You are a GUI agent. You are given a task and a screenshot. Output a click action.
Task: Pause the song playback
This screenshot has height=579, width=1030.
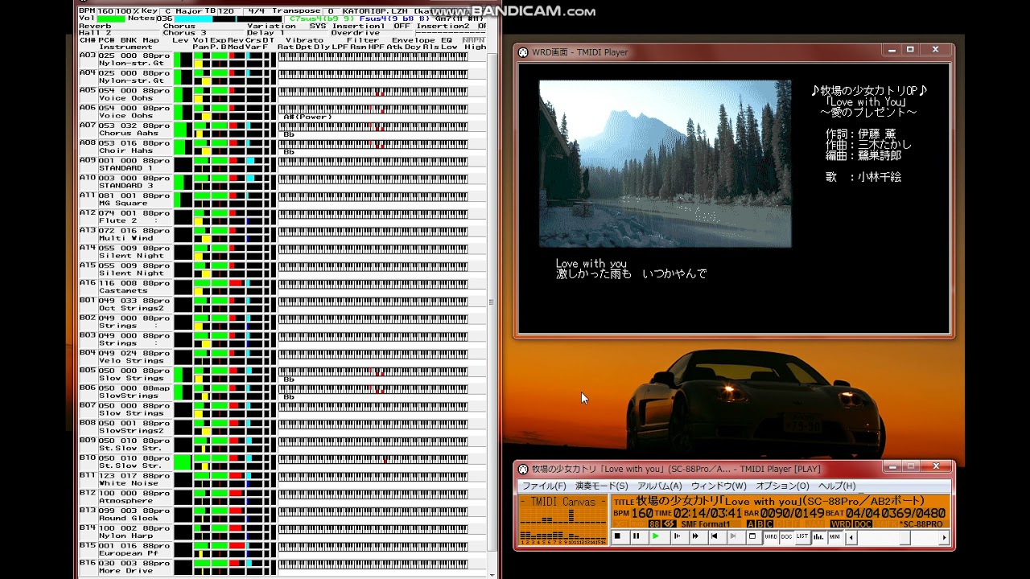pos(637,536)
